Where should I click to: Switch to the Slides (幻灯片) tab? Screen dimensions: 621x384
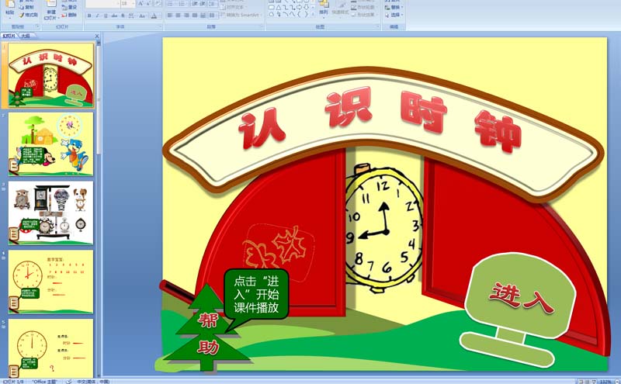pyautogui.click(x=9, y=36)
